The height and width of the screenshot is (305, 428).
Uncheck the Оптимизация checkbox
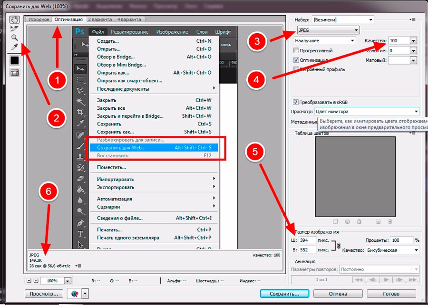point(296,60)
